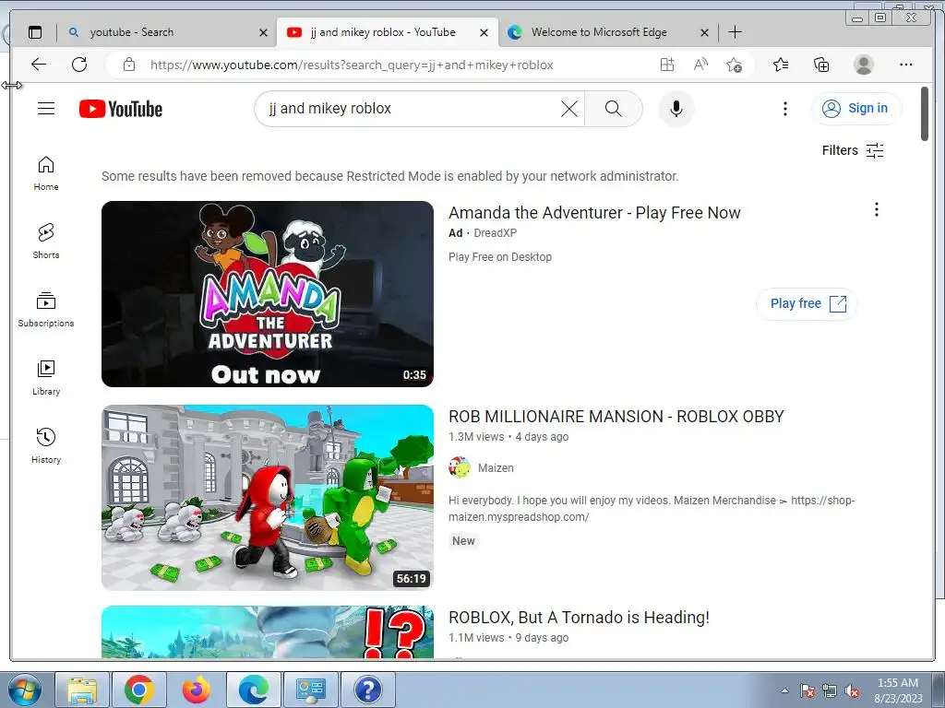Click the 'Play Free on Desktop' text
The width and height of the screenshot is (945, 708).
point(499,257)
